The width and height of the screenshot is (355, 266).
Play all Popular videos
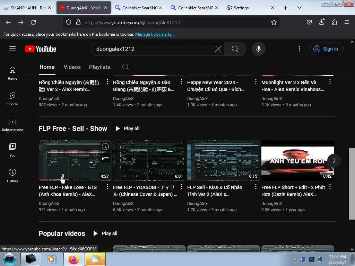click(105, 234)
